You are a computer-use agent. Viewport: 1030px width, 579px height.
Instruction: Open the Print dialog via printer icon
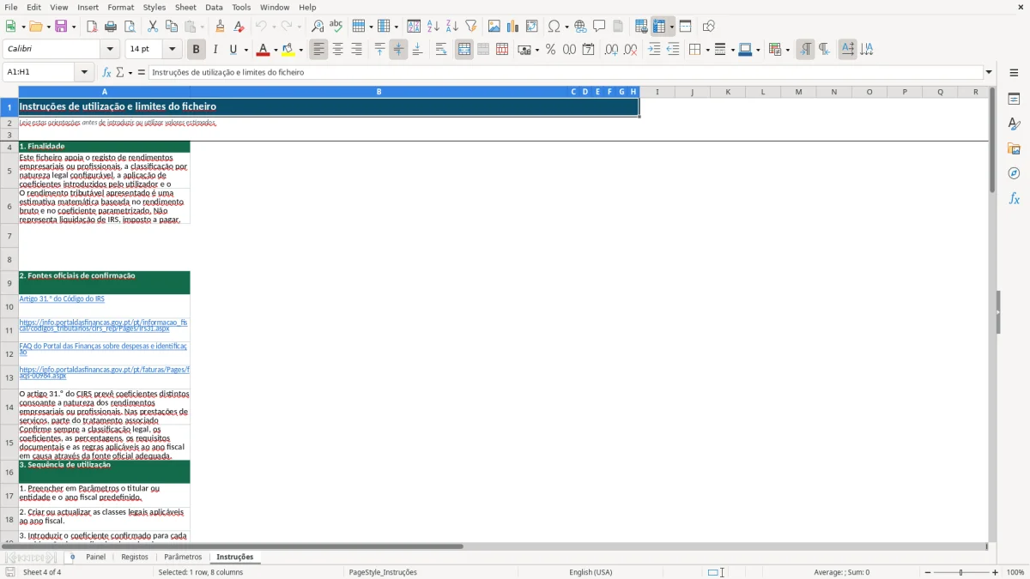point(111,27)
